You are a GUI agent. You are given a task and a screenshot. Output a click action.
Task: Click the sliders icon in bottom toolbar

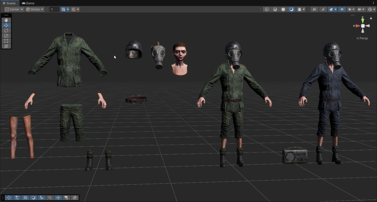17,198
